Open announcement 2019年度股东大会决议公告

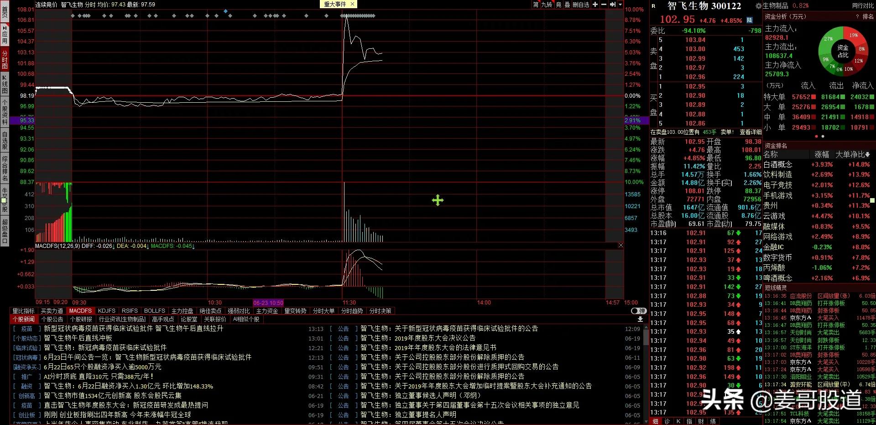tap(418, 338)
